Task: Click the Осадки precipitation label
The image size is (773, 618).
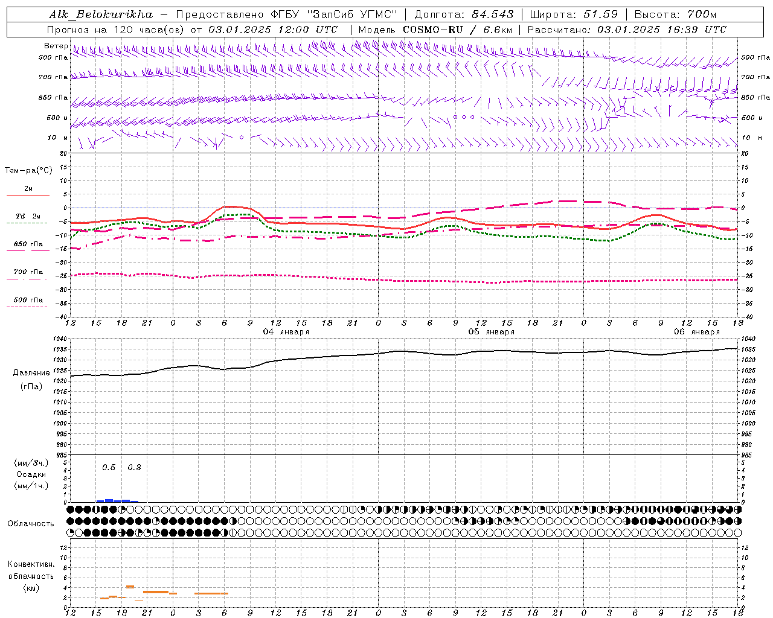Action: [31, 474]
